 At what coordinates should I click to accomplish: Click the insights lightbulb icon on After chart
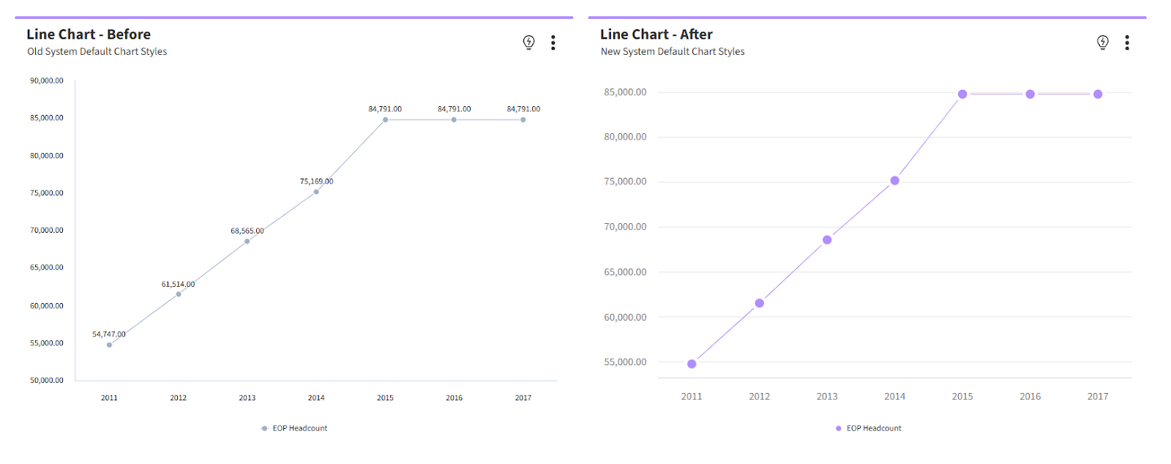(x=1103, y=42)
